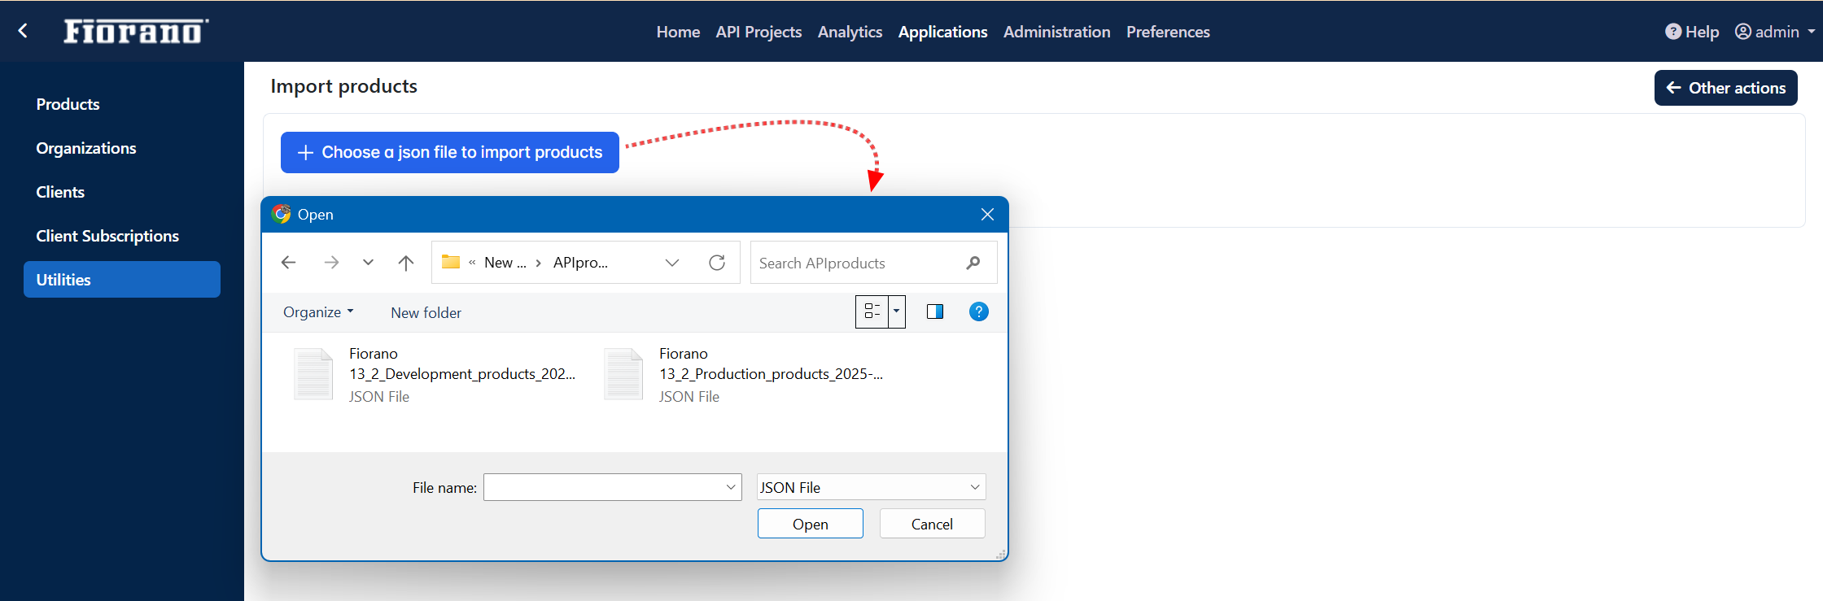Go up one folder level
The image size is (1823, 601).
406,262
